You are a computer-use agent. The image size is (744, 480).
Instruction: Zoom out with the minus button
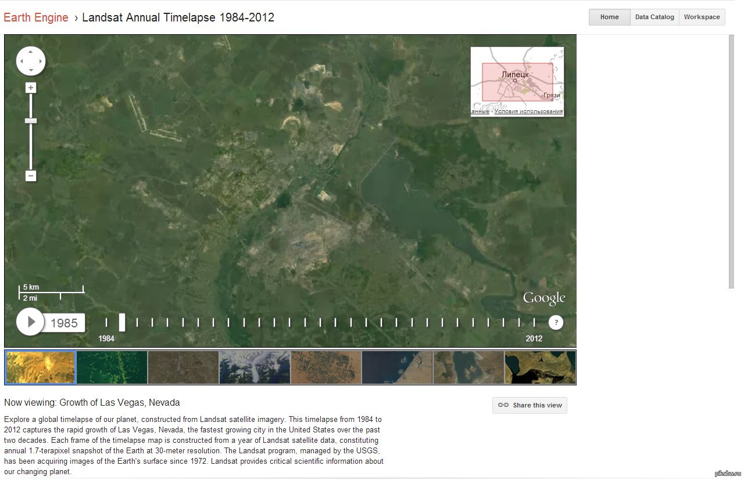31,175
